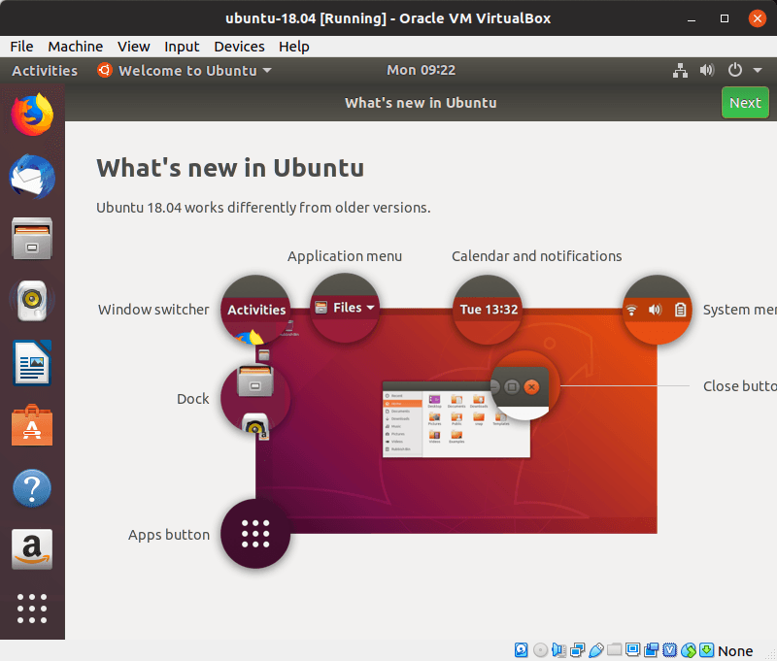Click the CPU virtualization indicator in status bar
This screenshot has width=777, height=661.
(669, 650)
